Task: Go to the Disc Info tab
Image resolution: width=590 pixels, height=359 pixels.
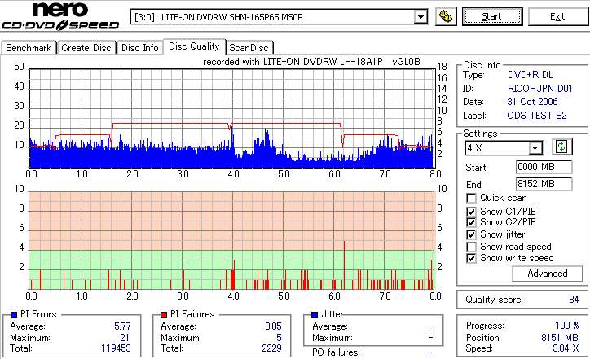Action: pos(139,48)
